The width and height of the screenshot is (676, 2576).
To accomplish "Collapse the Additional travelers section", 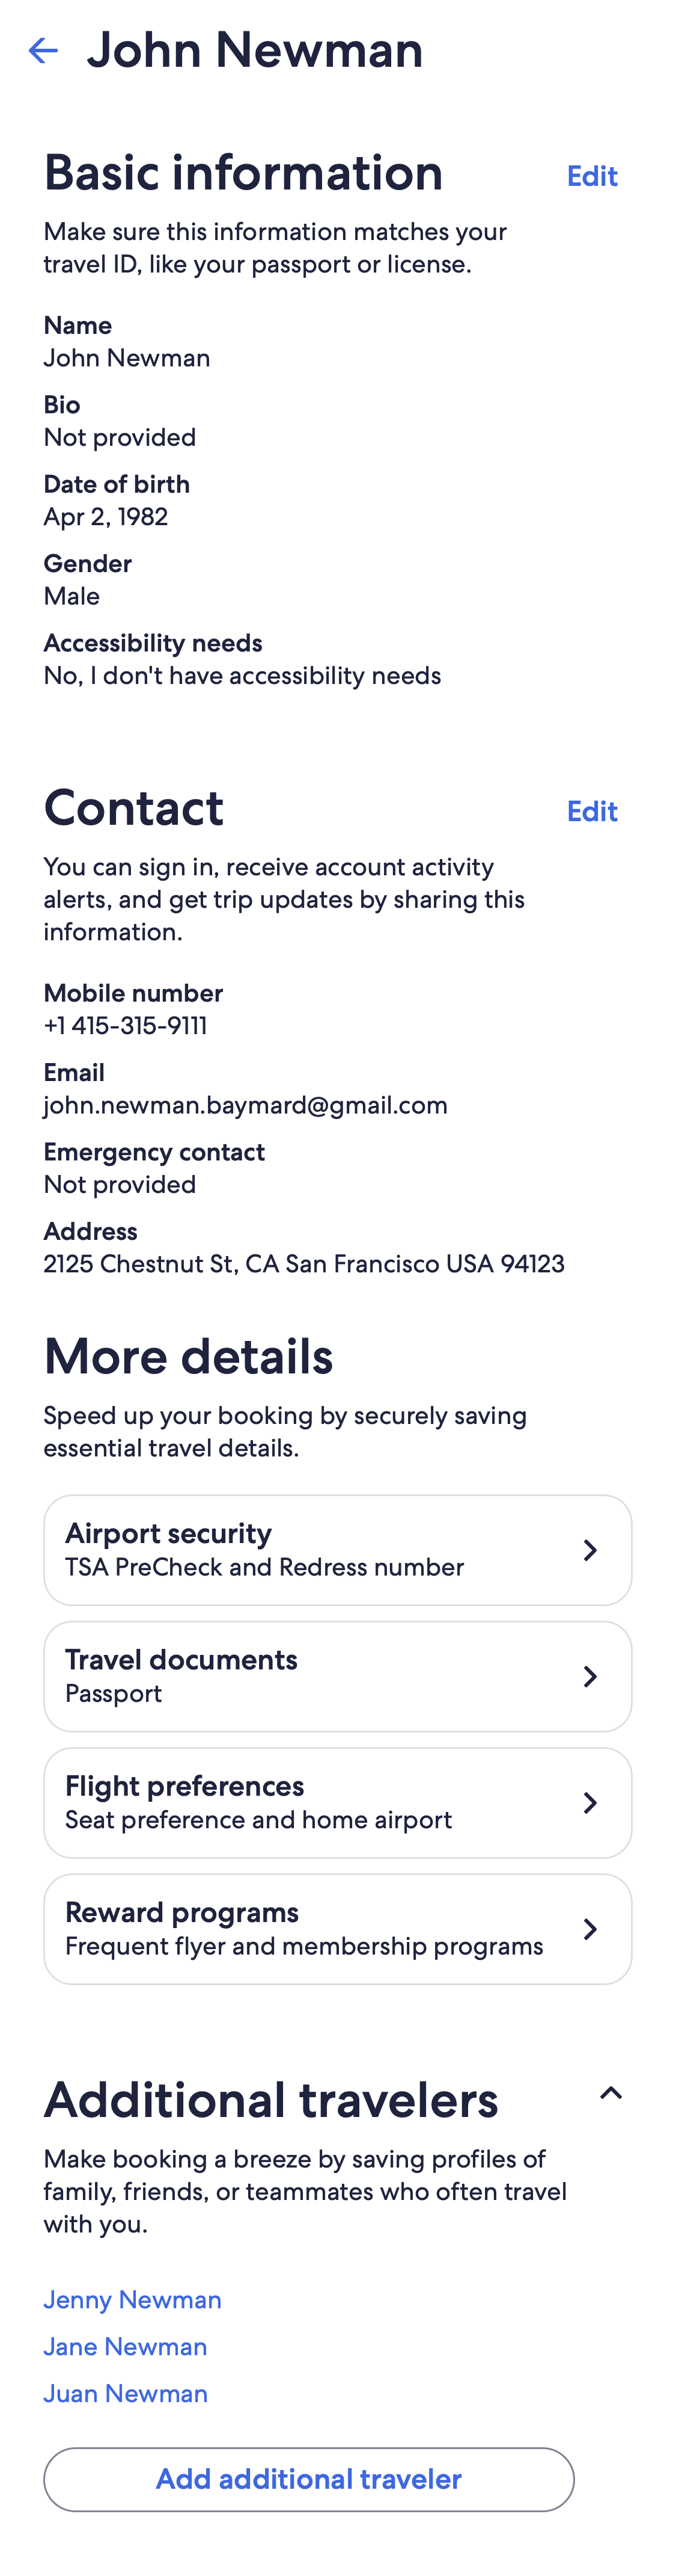I will 610,2092.
